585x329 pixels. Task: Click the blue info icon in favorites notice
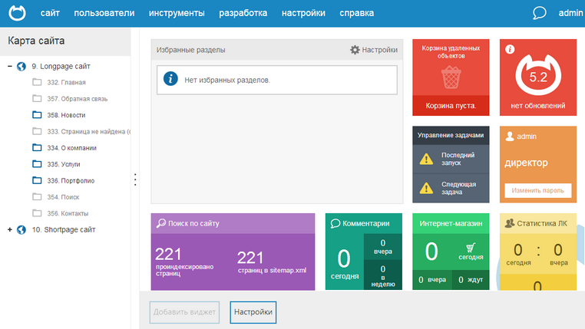[x=170, y=79]
